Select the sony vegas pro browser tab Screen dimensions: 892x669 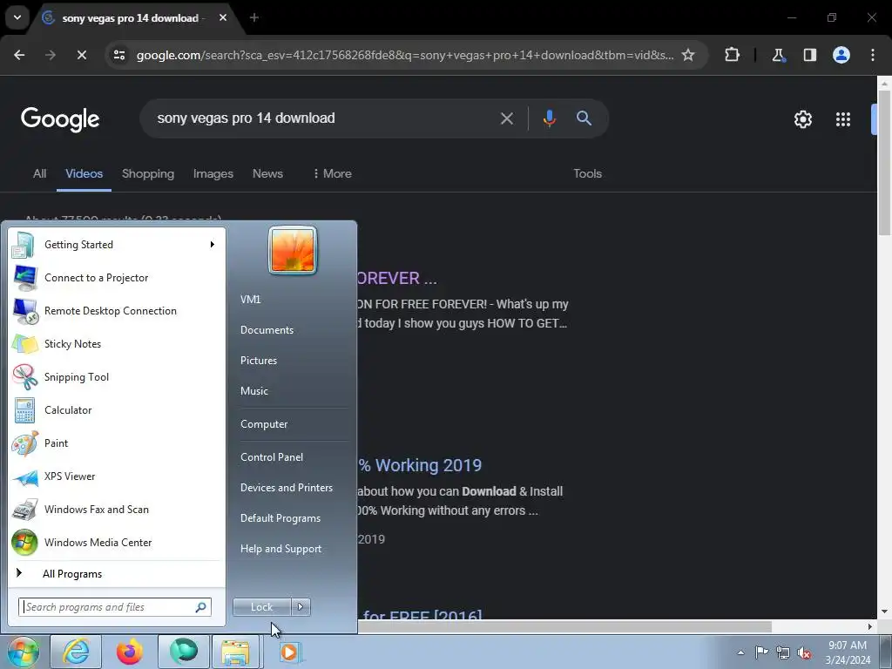[135, 18]
